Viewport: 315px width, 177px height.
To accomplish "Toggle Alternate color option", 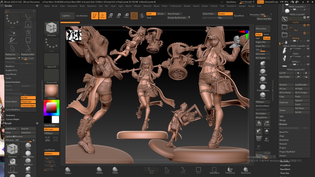I will pos(52,129).
